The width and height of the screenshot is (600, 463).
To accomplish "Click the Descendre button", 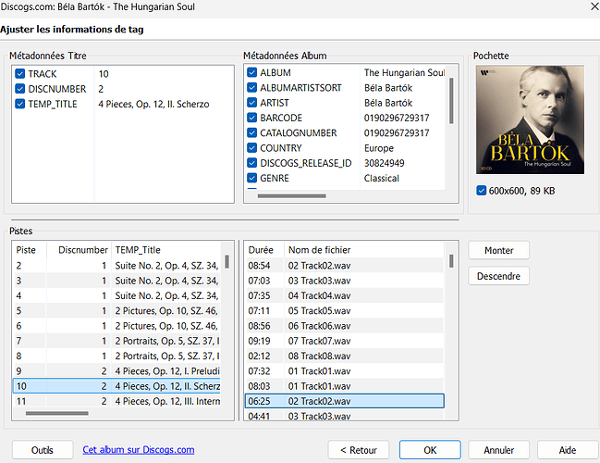I will 498,276.
